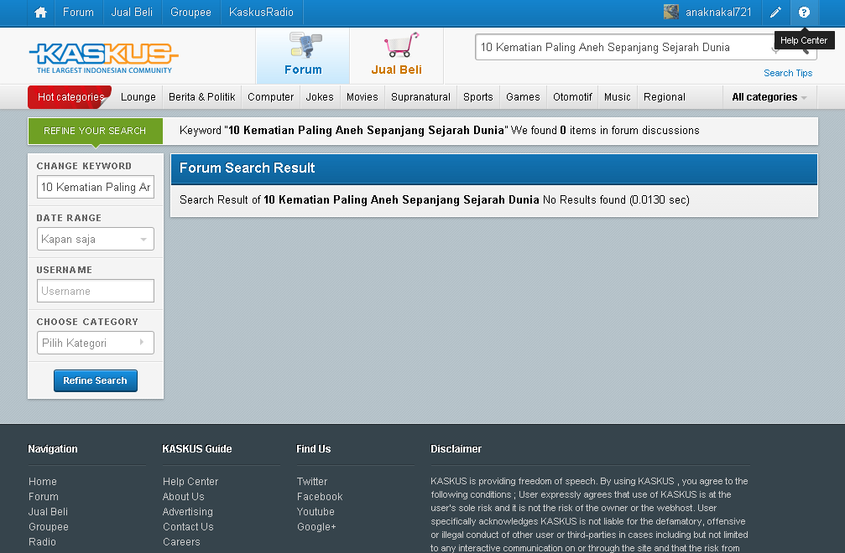Click the 'Forum Search Result' heading

[247, 168]
